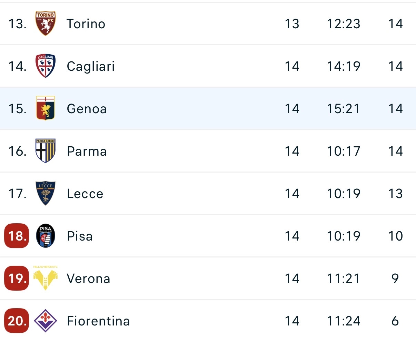Click the Parma Calcio crest

click(x=46, y=151)
